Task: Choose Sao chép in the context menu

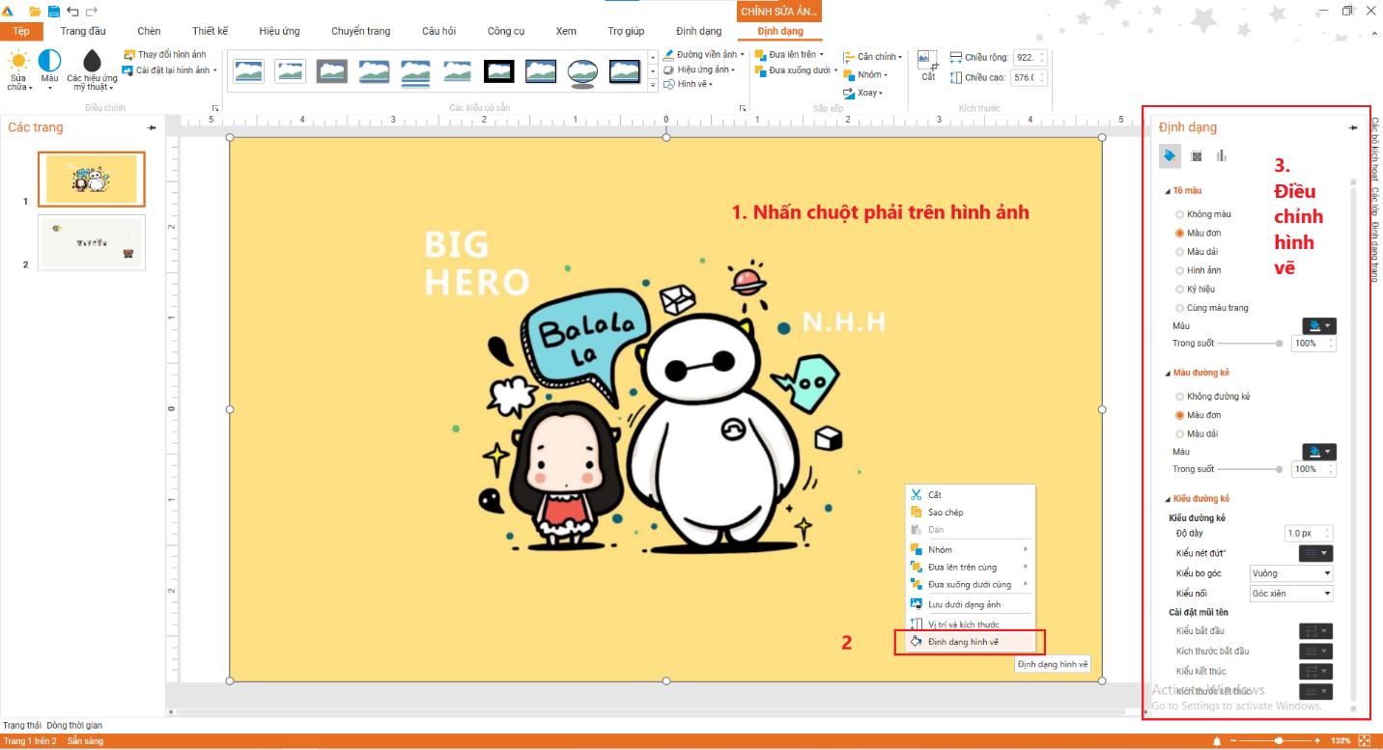Action: tap(968, 513)
